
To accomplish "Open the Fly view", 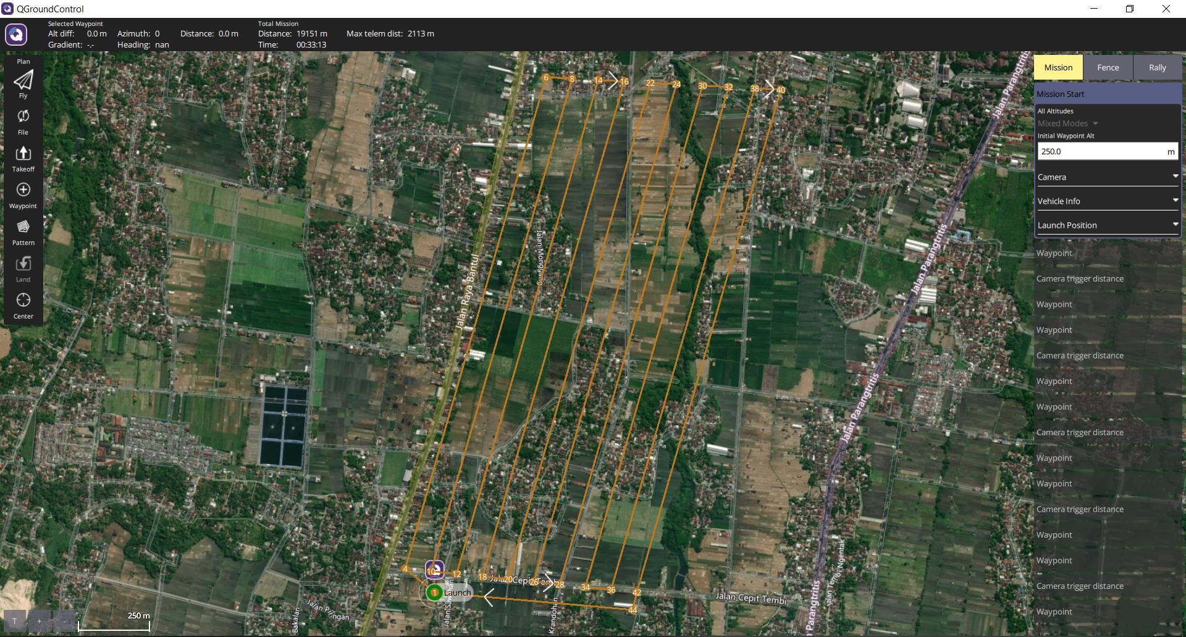I will 23,82.
